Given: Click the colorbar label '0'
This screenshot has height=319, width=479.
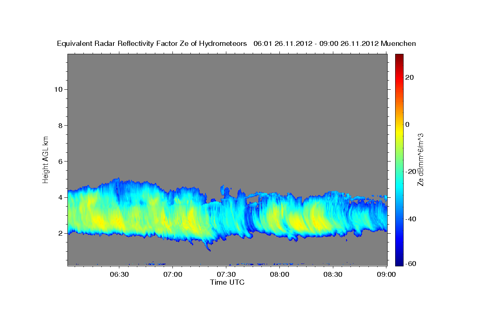Looking at the screenshot, I should 408,124.
